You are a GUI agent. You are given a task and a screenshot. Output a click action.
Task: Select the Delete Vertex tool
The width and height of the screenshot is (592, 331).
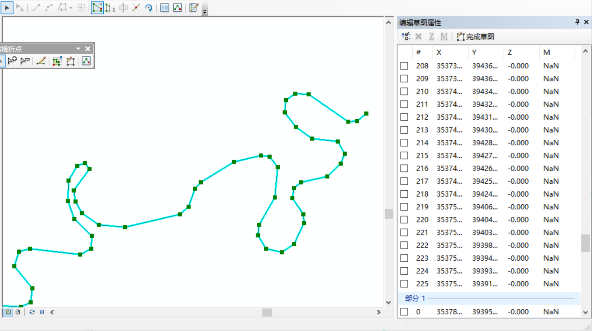click(25, 61)
